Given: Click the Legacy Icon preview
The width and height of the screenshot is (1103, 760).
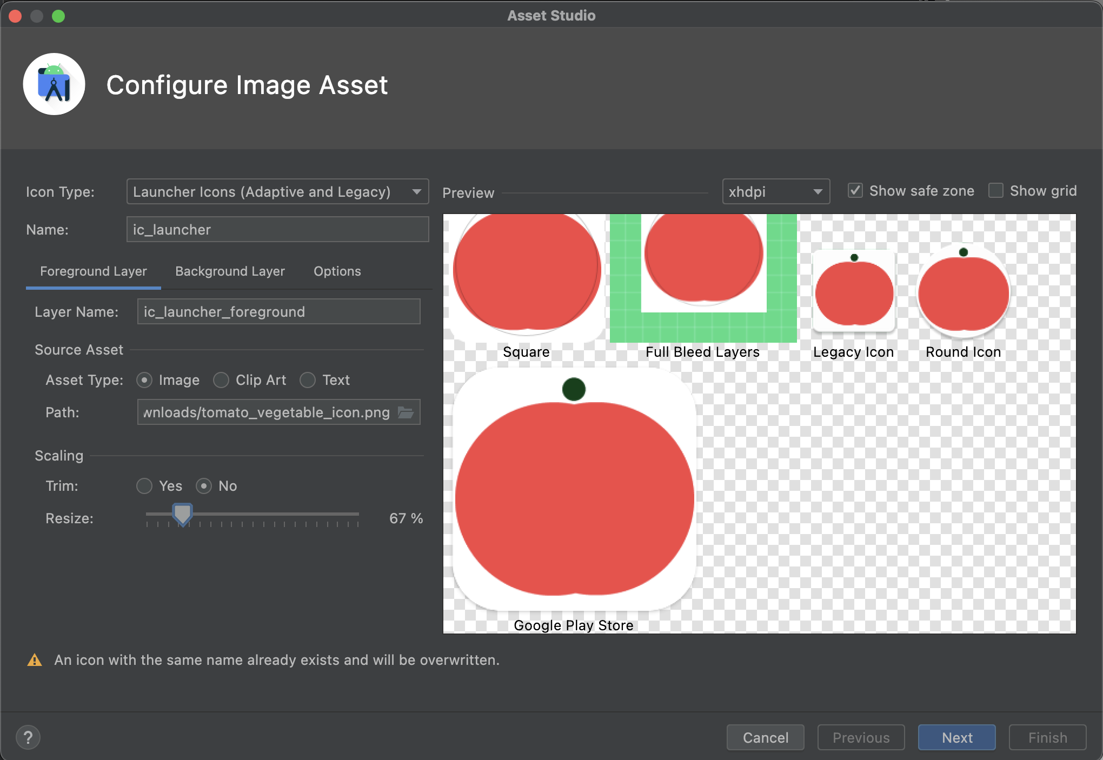Looking at the screenshot, I should point(854,292).
